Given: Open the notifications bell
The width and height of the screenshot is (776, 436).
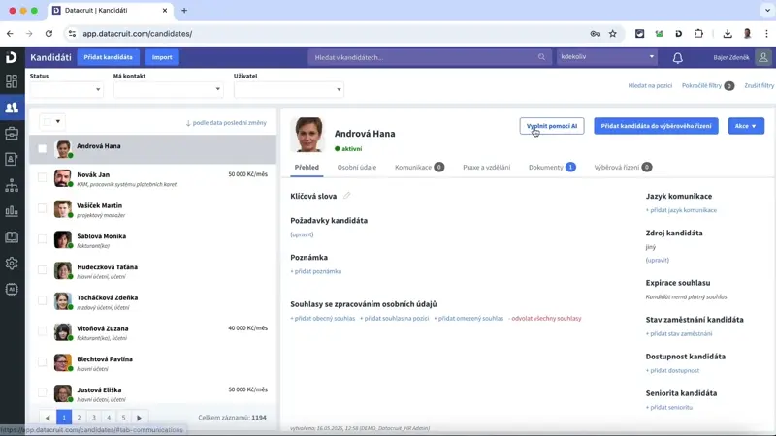Looking at the screenshot, I should tap(677, 57).
